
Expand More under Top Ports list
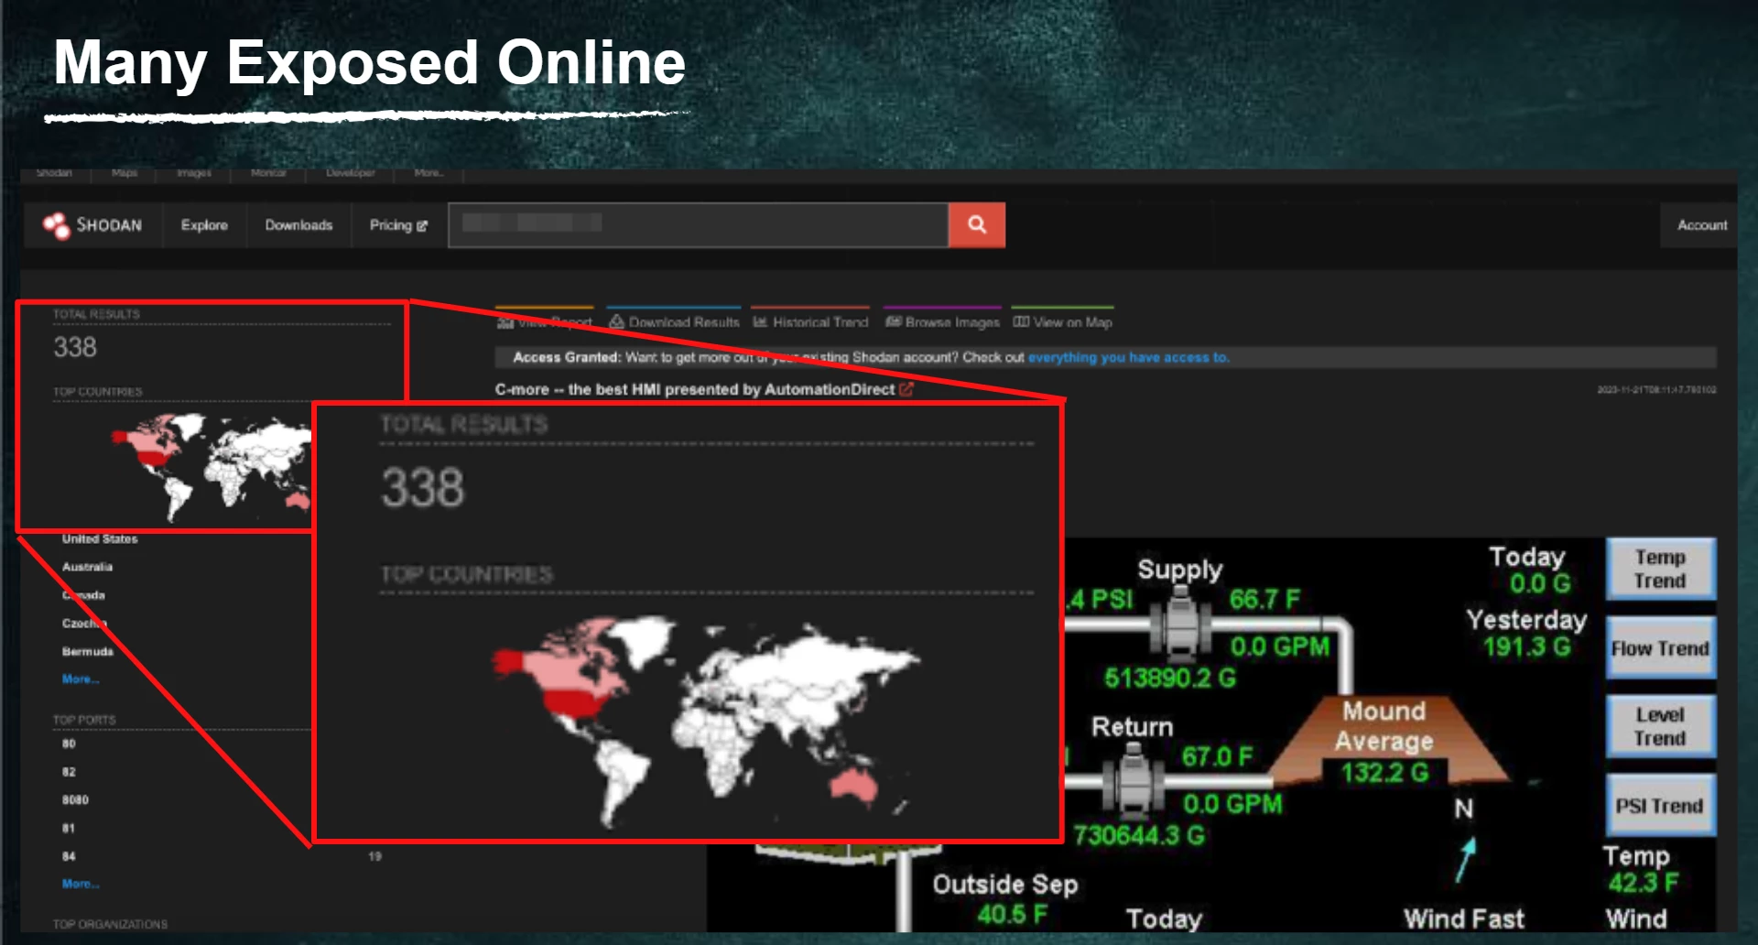[x=80, y=884]
